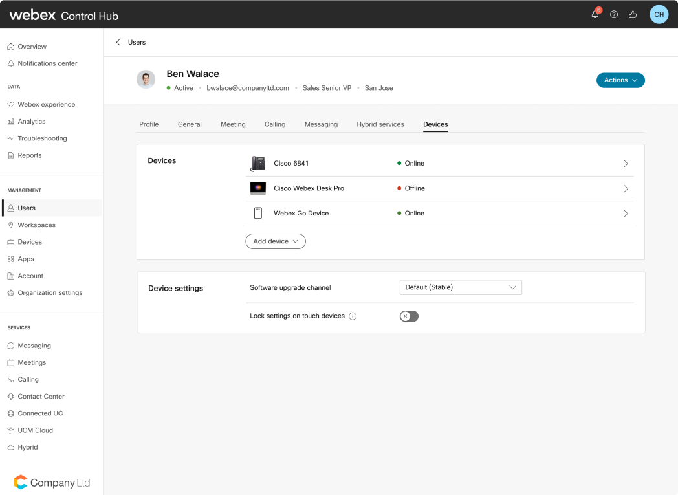The width and height of the screenshot is (678, 495).
Task: Click the Devices sidebar icon
Action: [11, 242]
